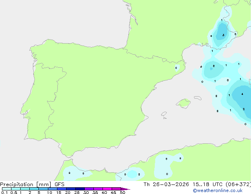
Task: Click the 30–35 mm purple legend swatch
Action: [89, 189]
